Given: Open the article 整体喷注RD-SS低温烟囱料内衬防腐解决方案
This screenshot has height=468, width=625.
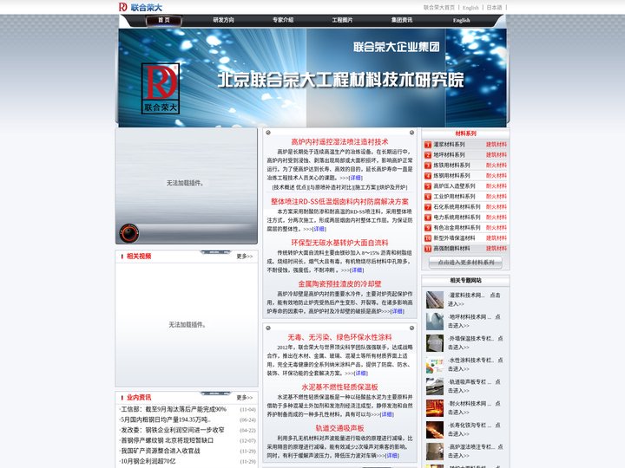Looking at the screenshot, I should (x=339, y=202).
